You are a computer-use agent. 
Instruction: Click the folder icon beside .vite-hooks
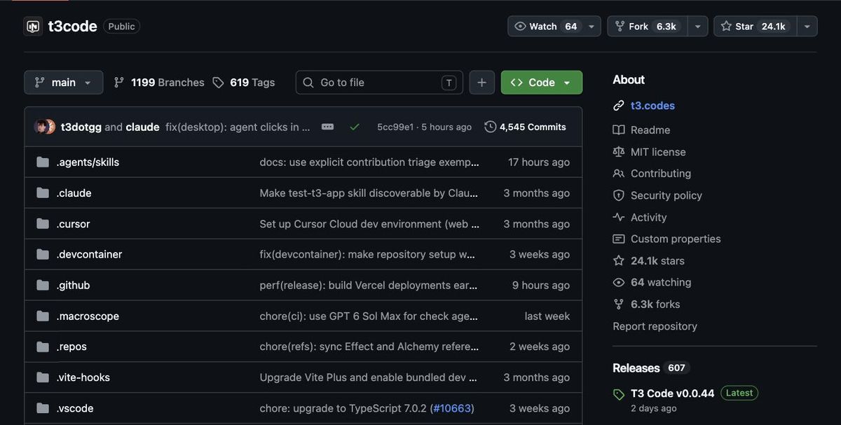click(43, 377)
